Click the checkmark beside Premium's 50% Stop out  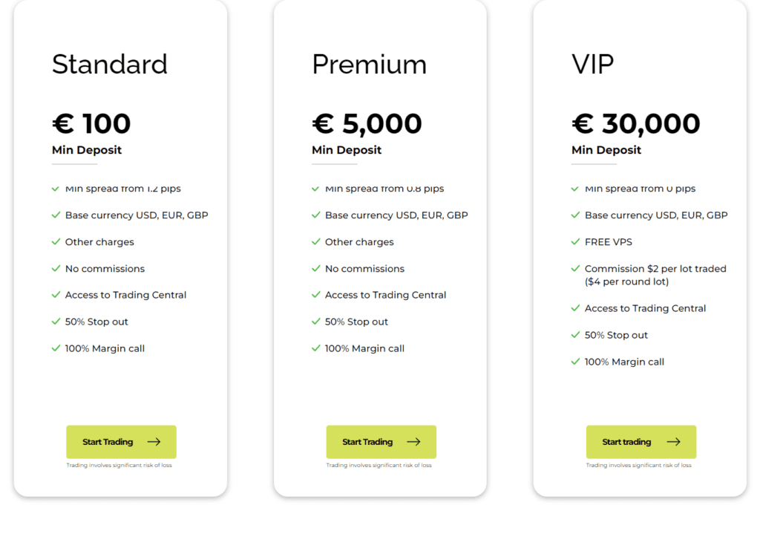point(315,322)
